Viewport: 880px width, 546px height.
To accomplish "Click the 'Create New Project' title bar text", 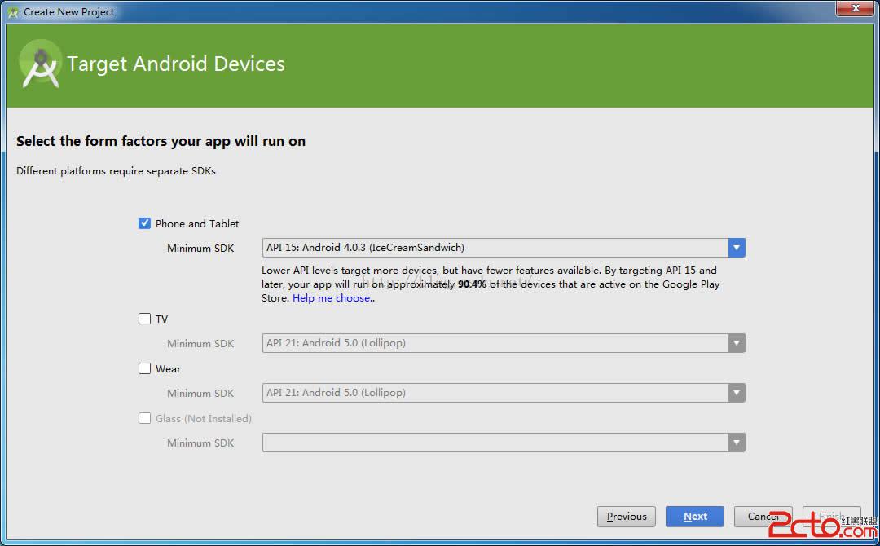I will point(69,12).
